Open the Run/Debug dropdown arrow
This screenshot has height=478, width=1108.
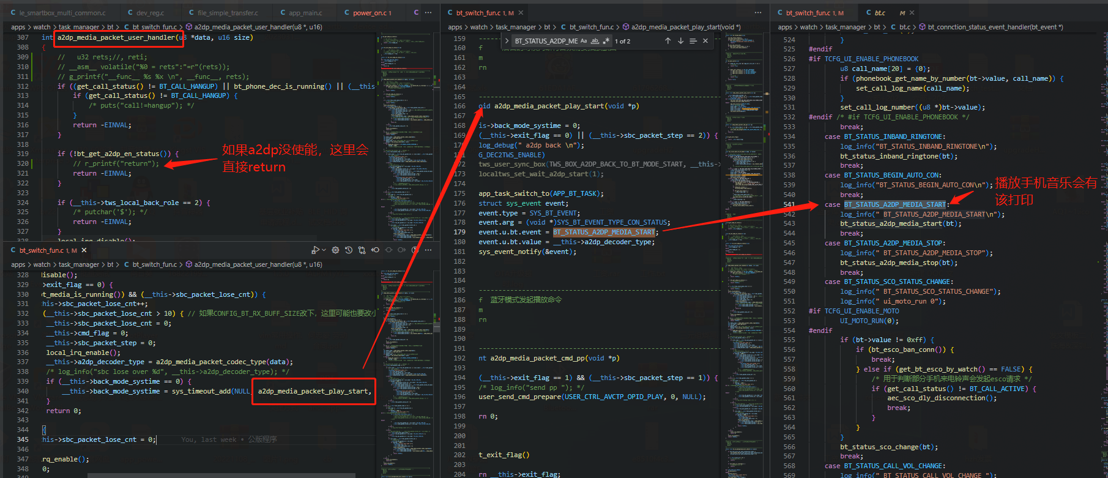[x=323, y=250]
